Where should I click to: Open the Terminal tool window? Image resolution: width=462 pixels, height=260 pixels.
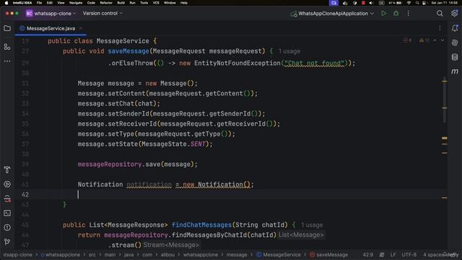7,213
